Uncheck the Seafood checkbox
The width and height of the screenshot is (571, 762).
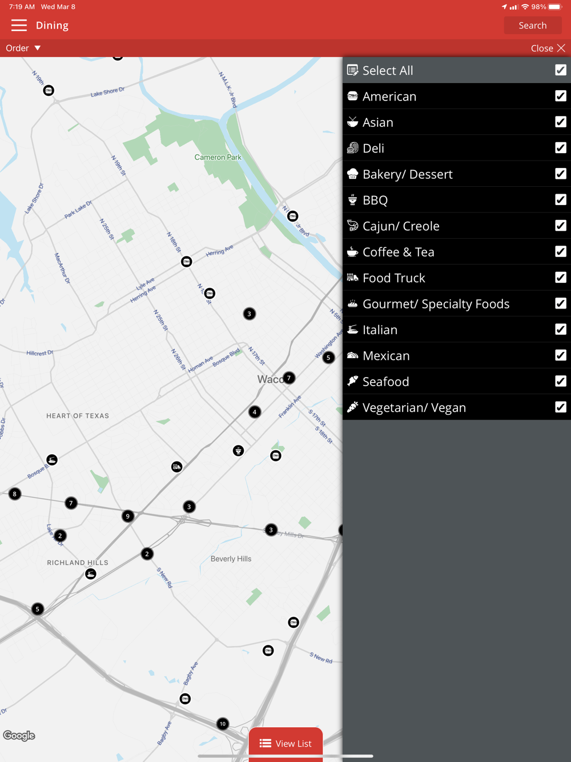pos(561,381)
